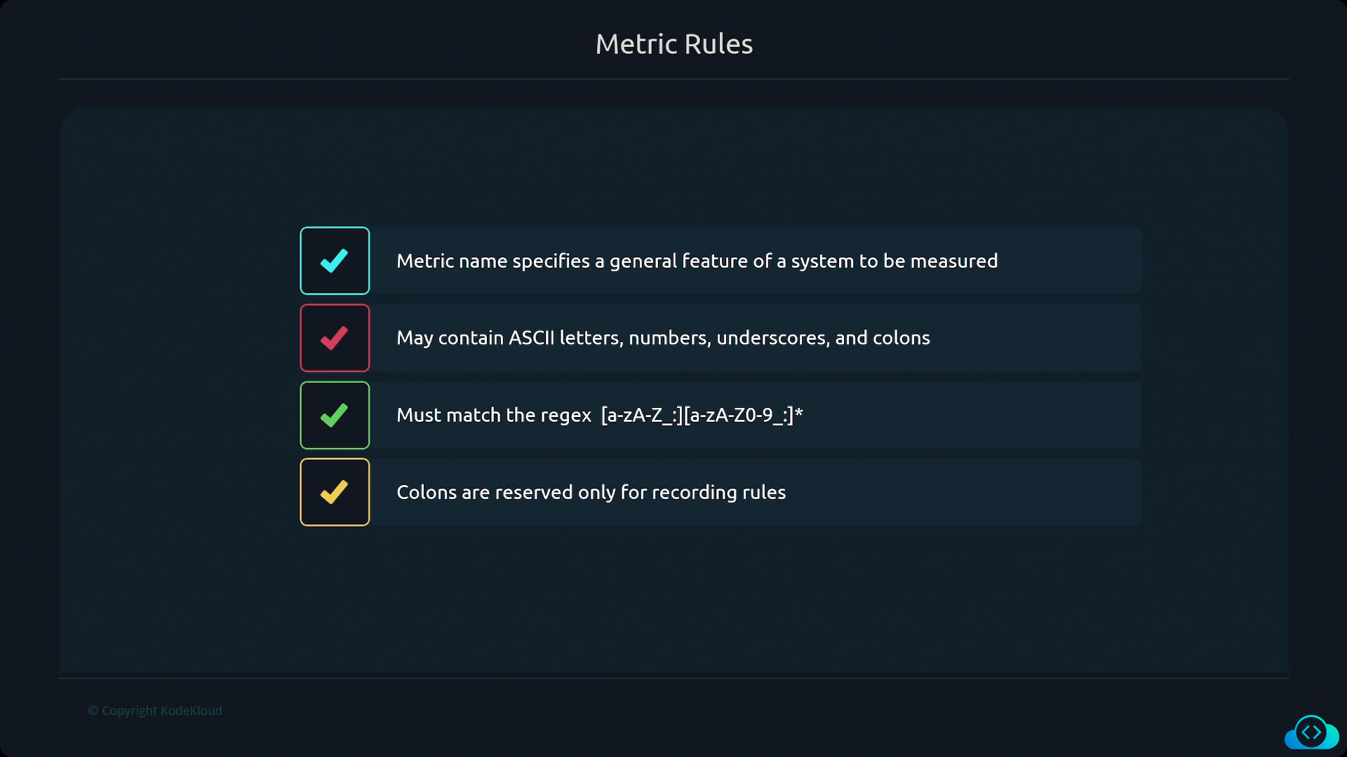Toggle checkbox beside 'May contain ASCII' rule
Image resolution: width=1347 pixels, height=757 pixels.
[335, 338]
